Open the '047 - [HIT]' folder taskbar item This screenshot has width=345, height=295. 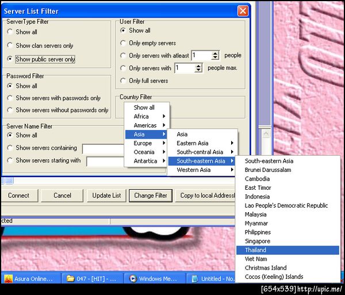93,279
